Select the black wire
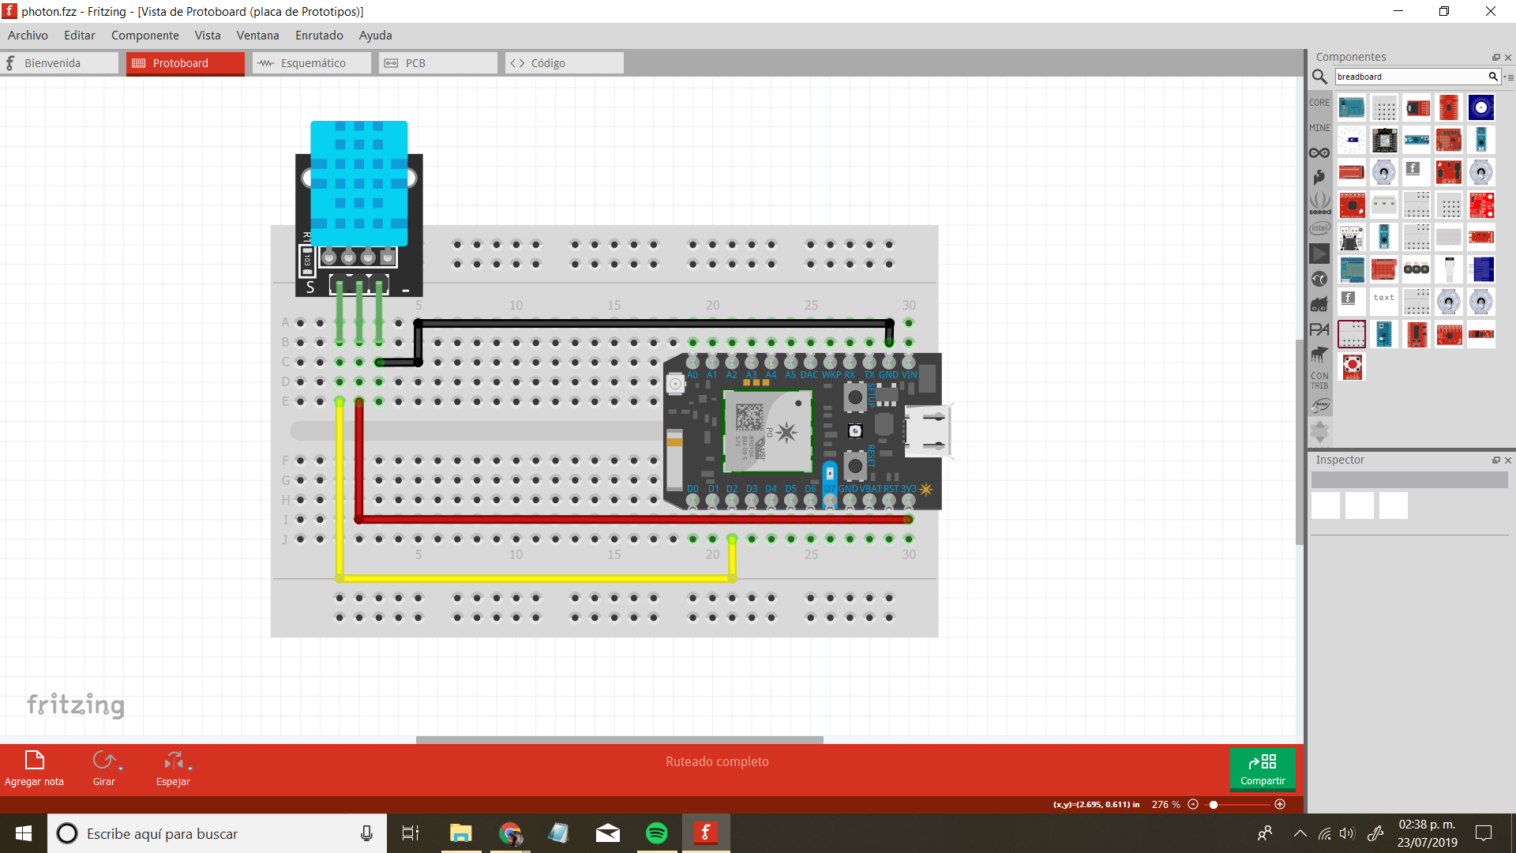1516x853 pixels. click(x=655, y=323)
